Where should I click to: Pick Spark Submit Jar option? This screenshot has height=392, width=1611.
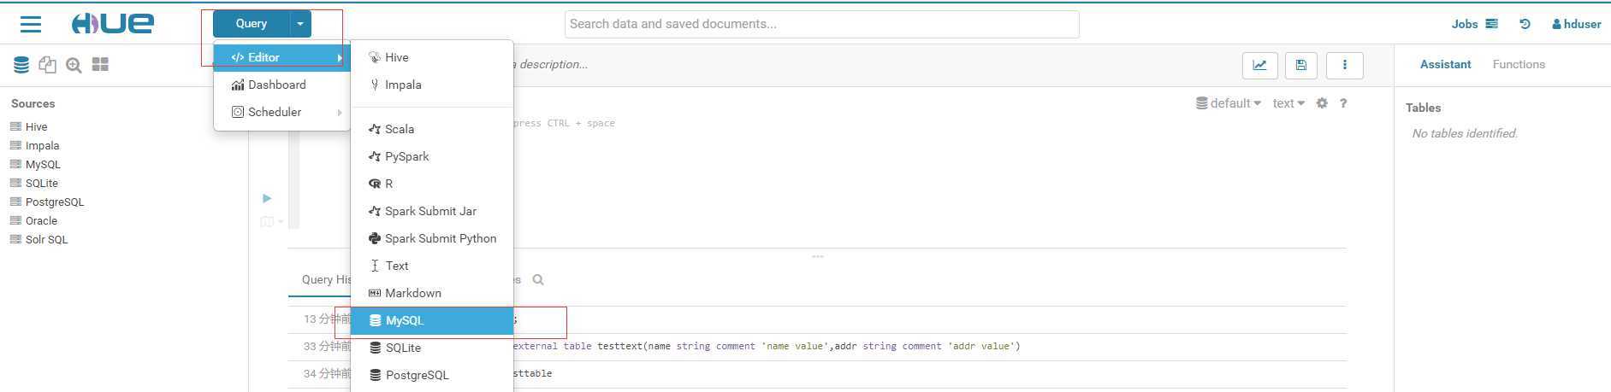point(432,211)
